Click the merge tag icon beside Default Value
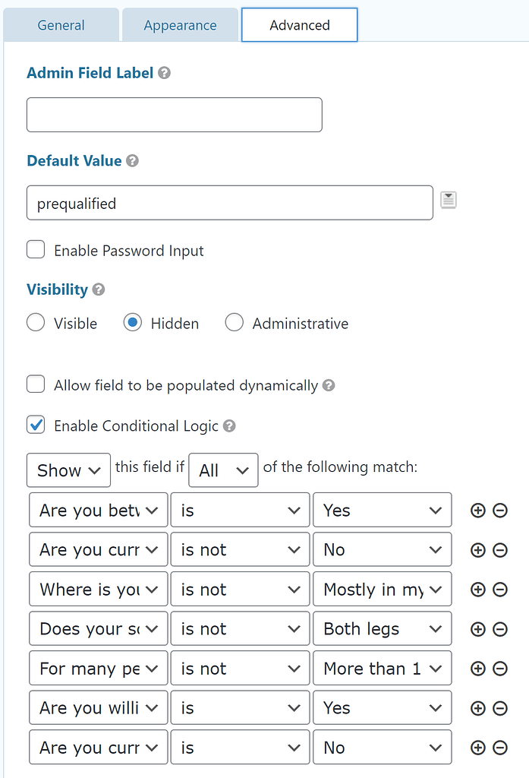 coord(449,201)
